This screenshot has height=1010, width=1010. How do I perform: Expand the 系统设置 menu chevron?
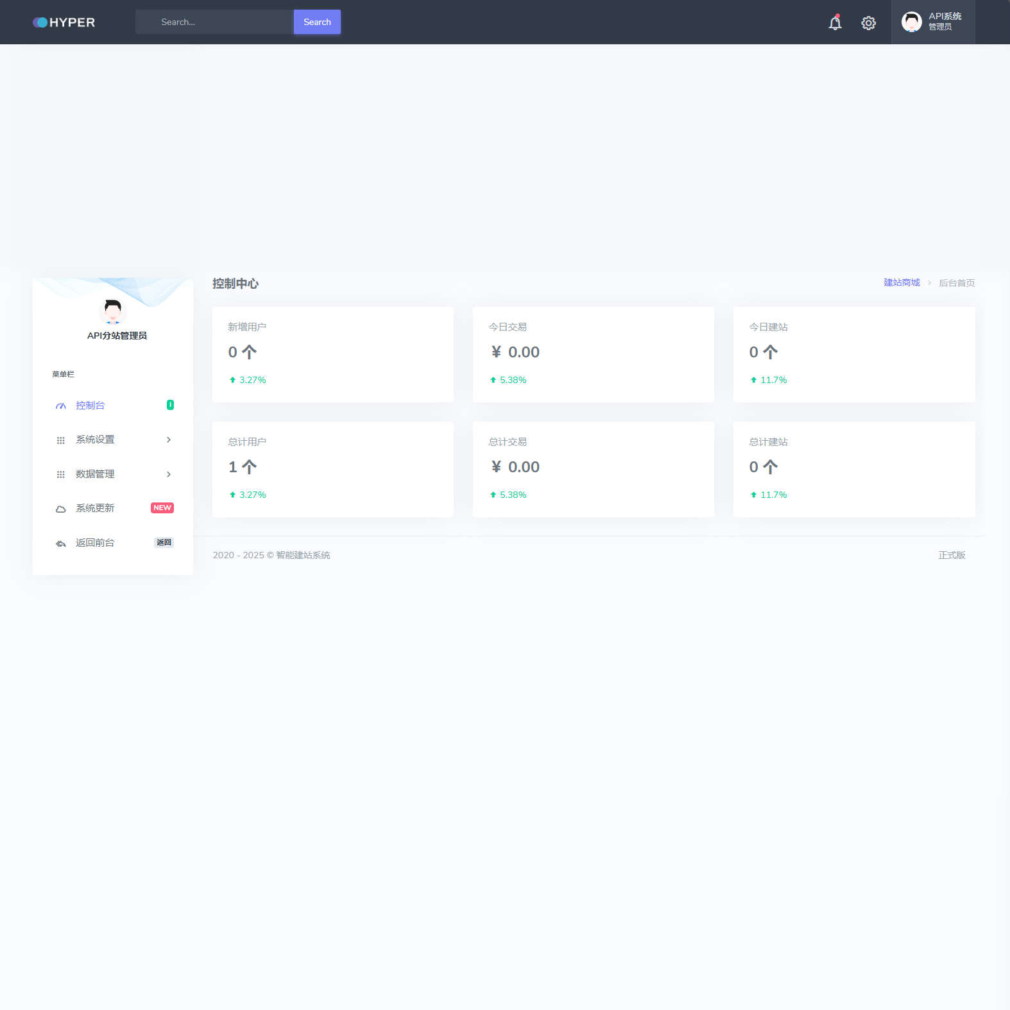coord(169,440)
